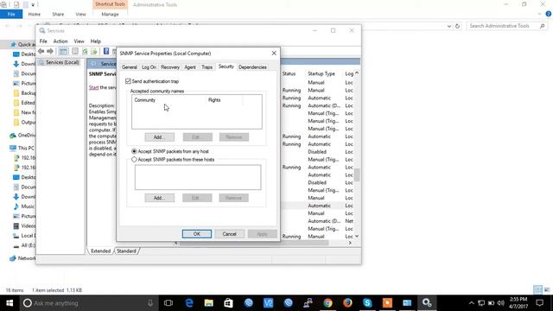Open the Action Center notification icon

(x=539, y=303)
